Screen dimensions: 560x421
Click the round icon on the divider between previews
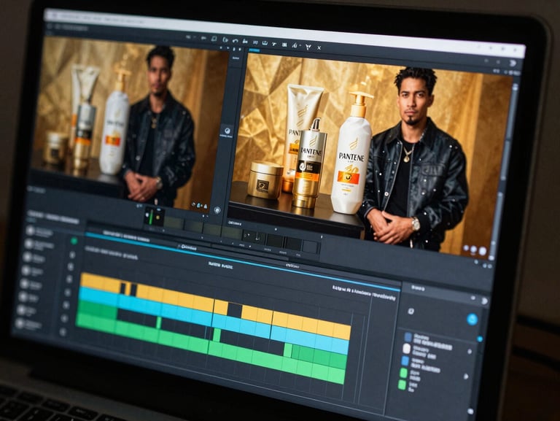[x=227, y=130]
